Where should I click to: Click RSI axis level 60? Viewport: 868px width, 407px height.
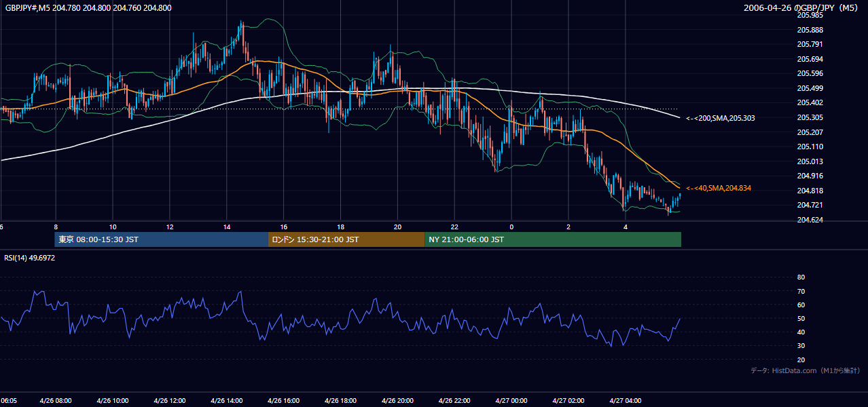[801, 305]
